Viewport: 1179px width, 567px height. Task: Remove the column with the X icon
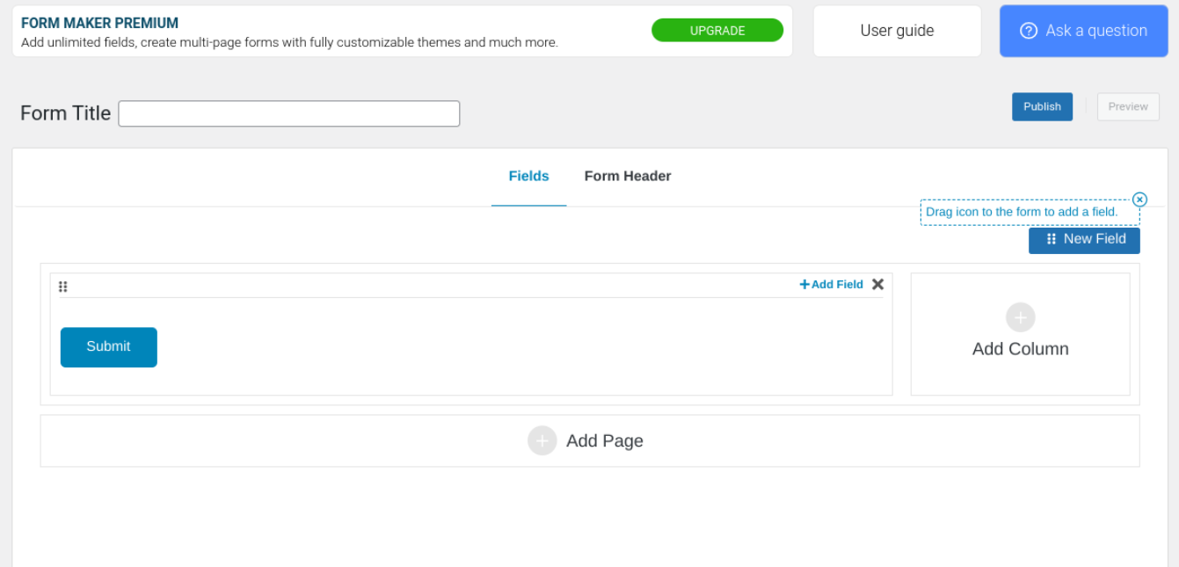click(x=877, y=284)
